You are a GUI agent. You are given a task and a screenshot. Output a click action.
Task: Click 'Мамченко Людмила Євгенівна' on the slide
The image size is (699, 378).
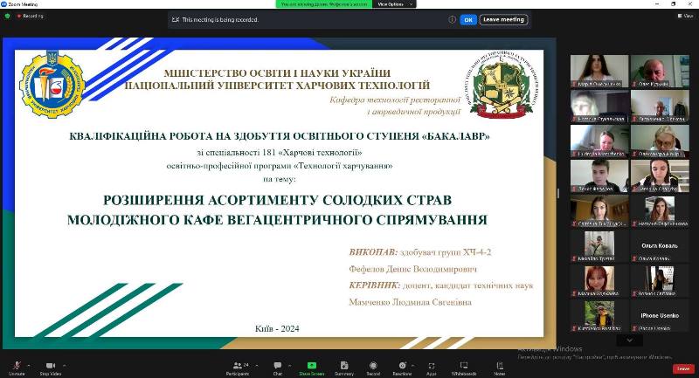click(x=410, y=302)
